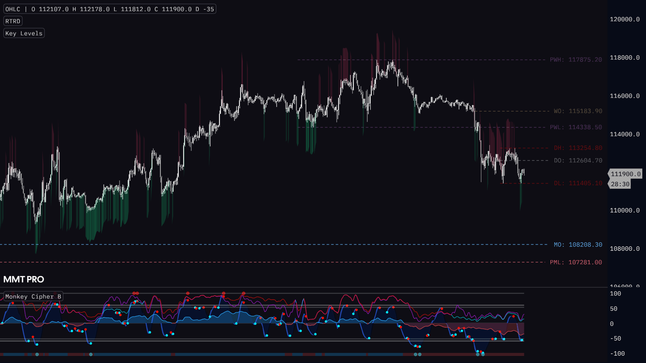Click the PWH 117875.20 level label

[576, 60]
